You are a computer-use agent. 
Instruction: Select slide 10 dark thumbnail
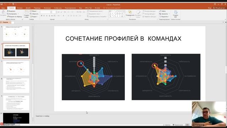point(16,118)
